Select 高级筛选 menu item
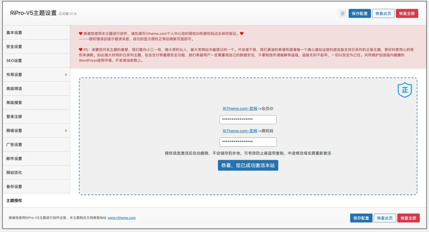 [35, 89]
